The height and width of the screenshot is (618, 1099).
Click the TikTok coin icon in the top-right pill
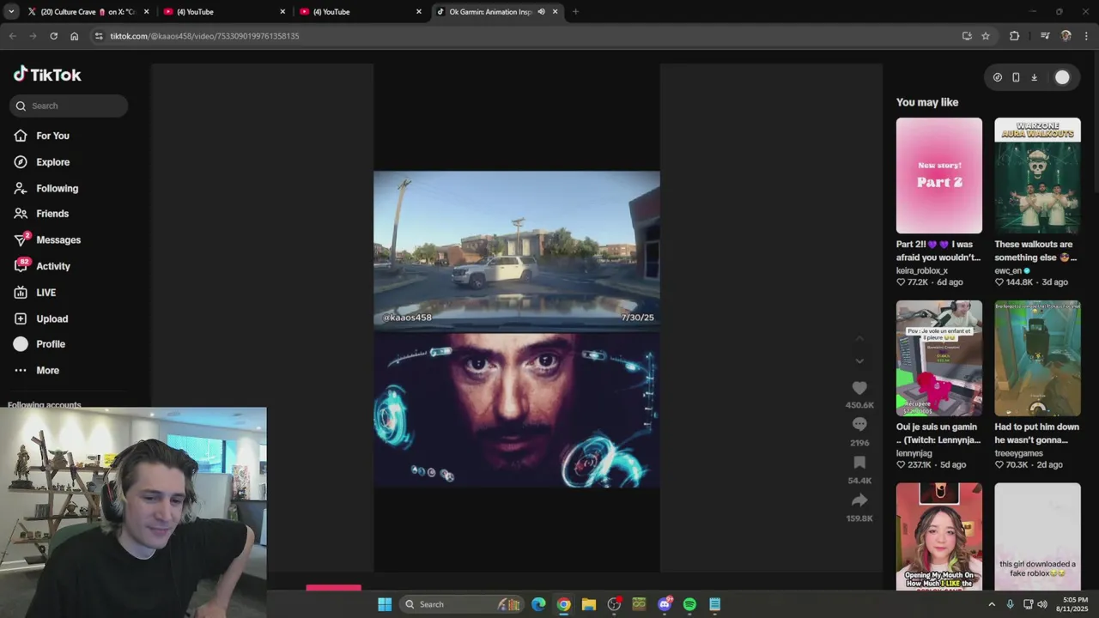pos(997,77)
